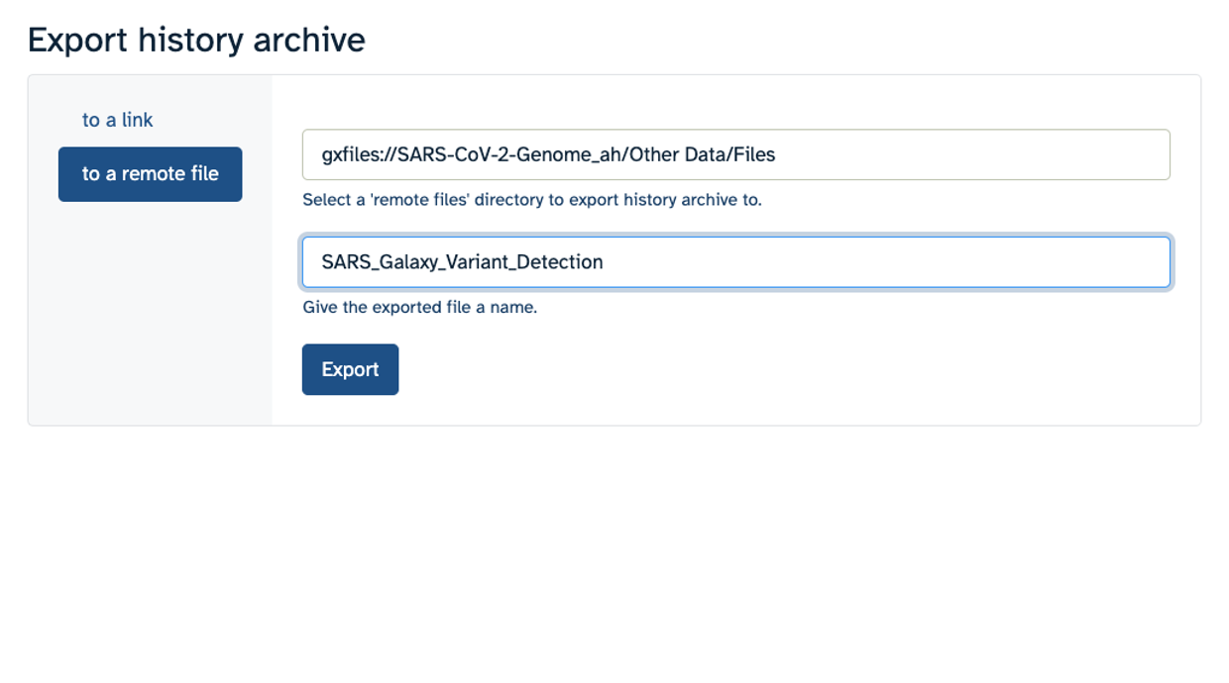Click the Export button
The height and width of the screenshot is (683, 1229).
click(350, 369)
